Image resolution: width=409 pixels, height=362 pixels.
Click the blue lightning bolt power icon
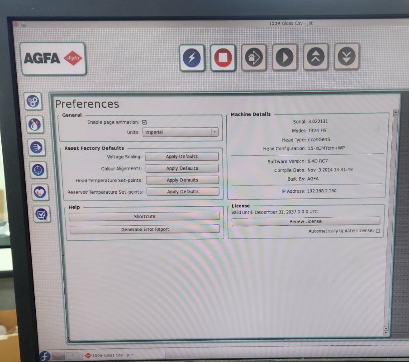click(192, 57)
